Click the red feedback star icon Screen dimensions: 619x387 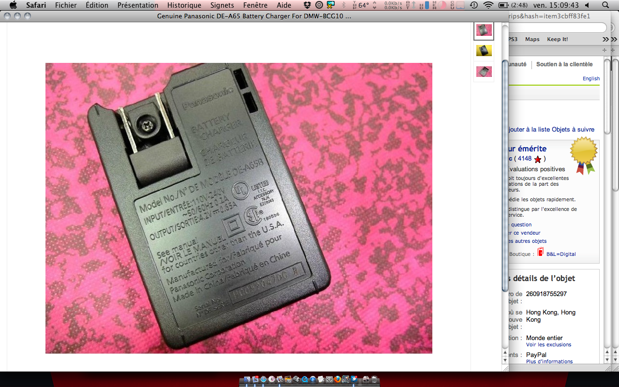click(x=538, y=159)
